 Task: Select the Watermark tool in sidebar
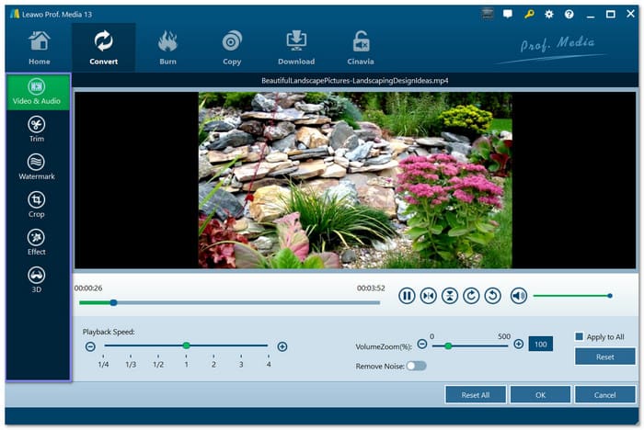click(37, 166)
